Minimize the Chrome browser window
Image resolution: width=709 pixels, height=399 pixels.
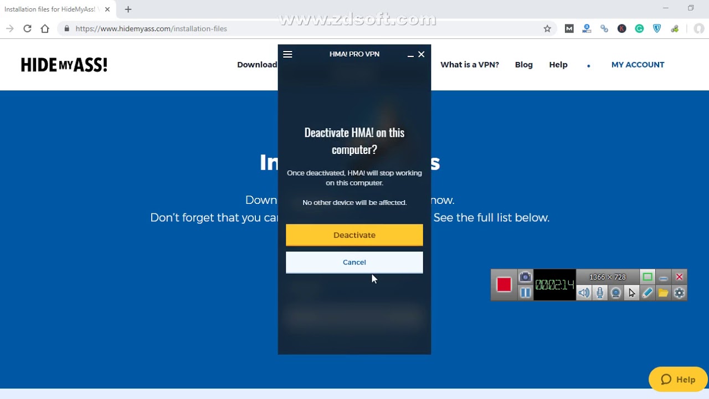click(666, 8)
